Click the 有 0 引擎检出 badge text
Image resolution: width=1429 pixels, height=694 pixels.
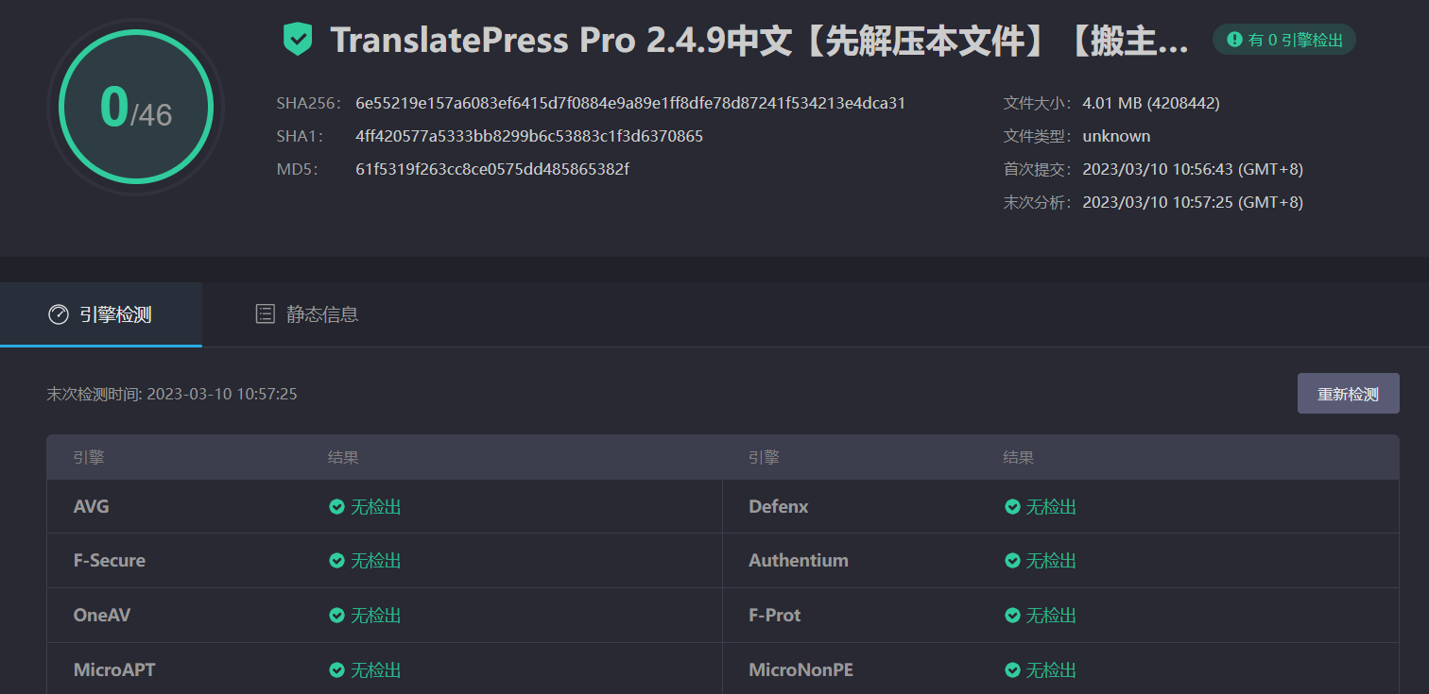1295,40
